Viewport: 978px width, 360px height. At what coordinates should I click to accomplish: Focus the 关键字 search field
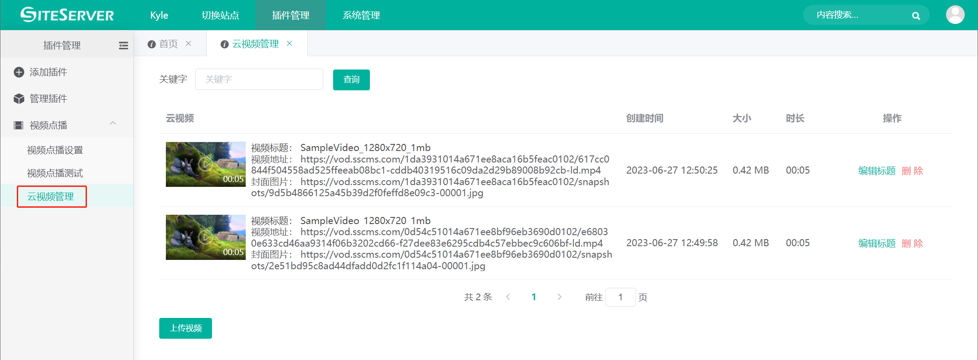tap(259, 80)
